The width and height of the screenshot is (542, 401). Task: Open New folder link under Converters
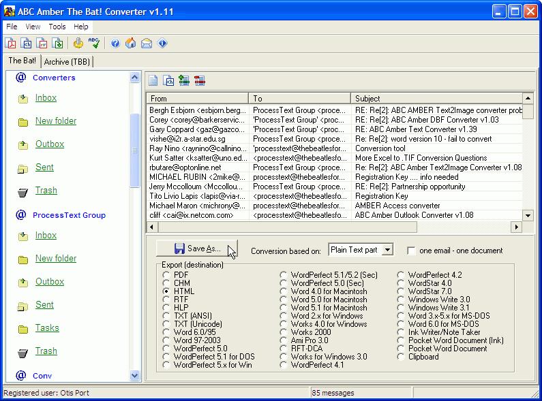pos(56,121)
